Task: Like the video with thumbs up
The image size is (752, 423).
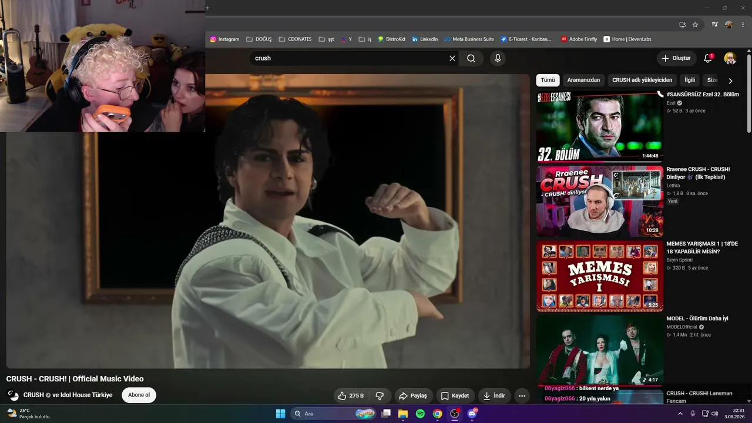Action: (x=351, y=396)
